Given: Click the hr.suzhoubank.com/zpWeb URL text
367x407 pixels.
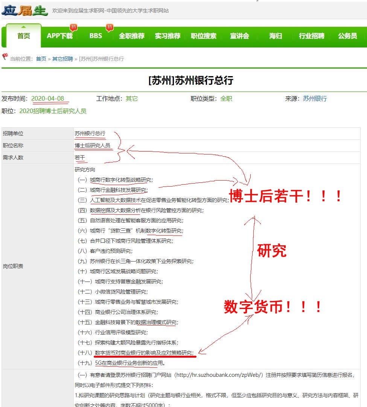Looking at the screenshot, I should click(218, 375).
